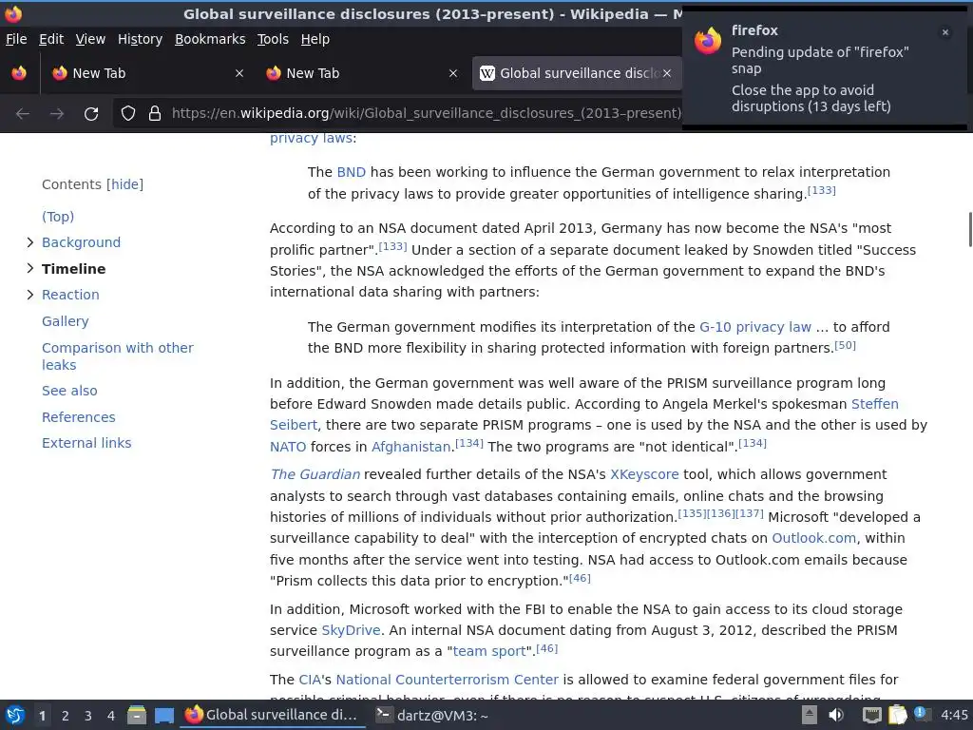Open the Steffen Seibert link
973x730 pixels.
click(x=875, y=404)
